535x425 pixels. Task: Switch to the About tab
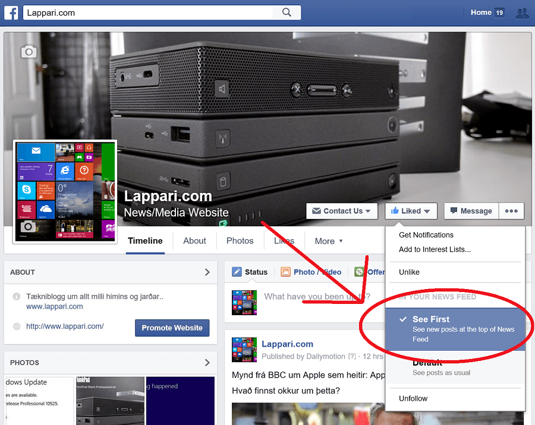tap(194, 241)
